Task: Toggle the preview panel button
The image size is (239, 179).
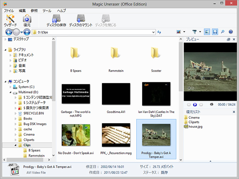Action: [x=207, y=32]
